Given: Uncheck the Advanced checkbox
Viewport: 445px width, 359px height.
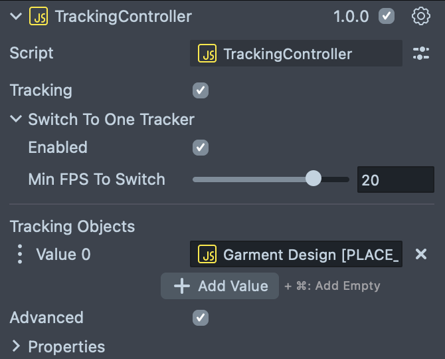Looking at the screenshot, I should [201, 318].
